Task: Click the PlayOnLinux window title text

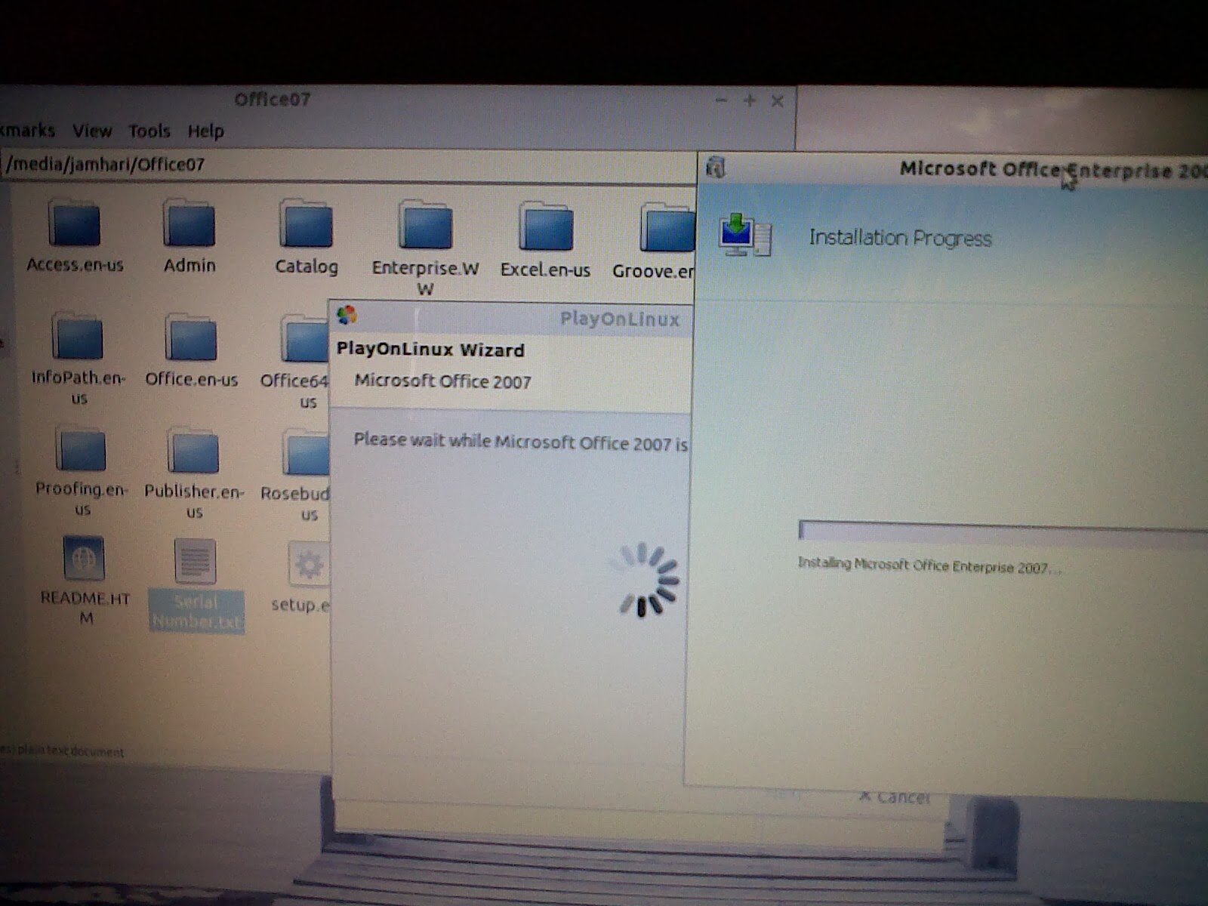Action: point(620,319)
